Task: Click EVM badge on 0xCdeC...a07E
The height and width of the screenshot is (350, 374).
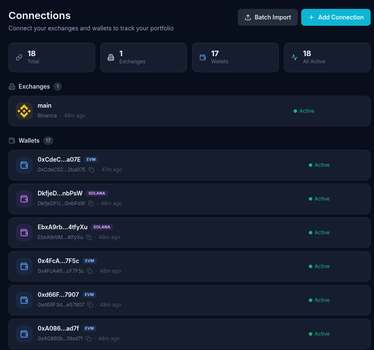Action: pyautogui.click(x=91, y=160)
